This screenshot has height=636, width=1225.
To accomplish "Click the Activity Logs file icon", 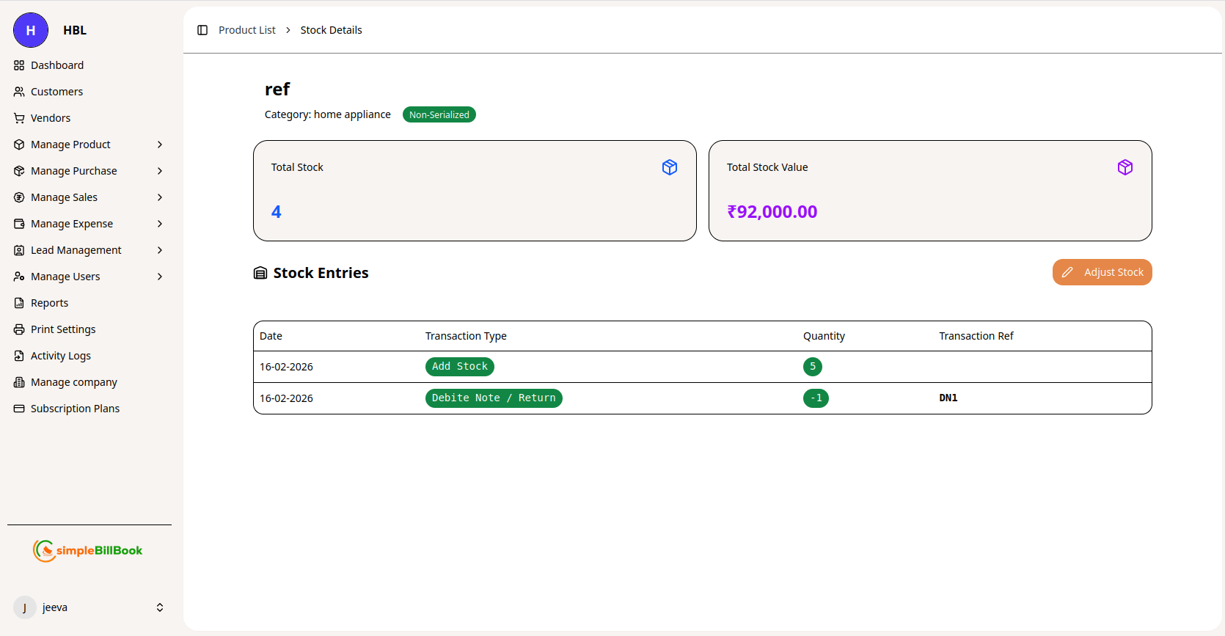I will tap(19, 356).
